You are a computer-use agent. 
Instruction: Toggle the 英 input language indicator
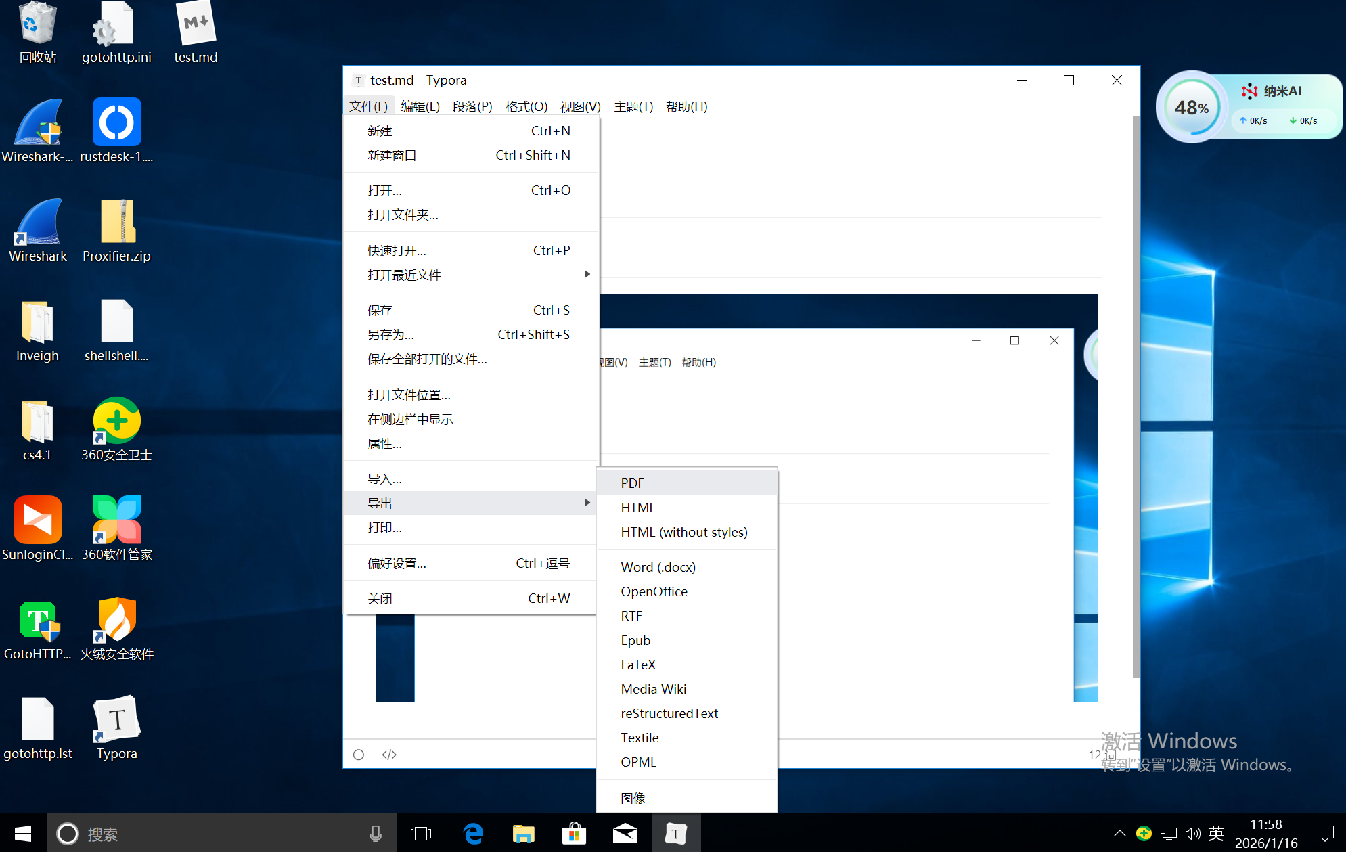pos(1215,834)
